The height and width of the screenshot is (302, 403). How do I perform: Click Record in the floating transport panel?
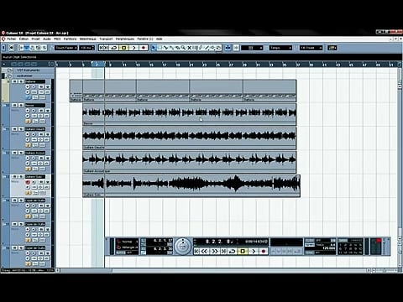coord(263,252)
